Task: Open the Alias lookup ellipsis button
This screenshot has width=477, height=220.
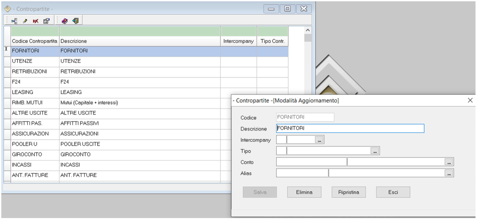Action: (448, 173)
